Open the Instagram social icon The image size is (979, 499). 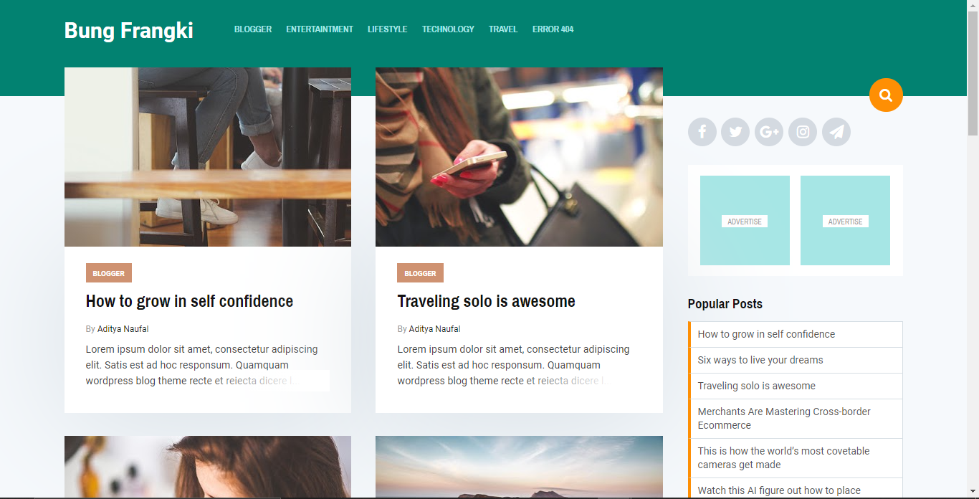click(x=803, y=132)
